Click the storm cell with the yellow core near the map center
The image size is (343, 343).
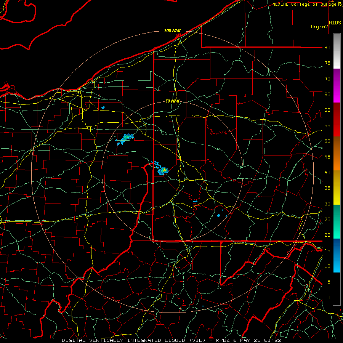(163, 170)
